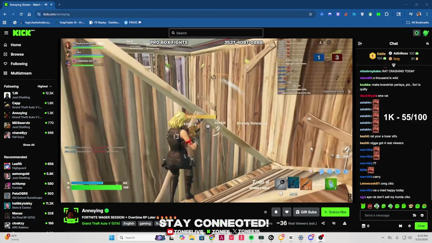Toggle the bell notification button
The height and width of the screenshot is (243, 432).
tap(276, 212)
